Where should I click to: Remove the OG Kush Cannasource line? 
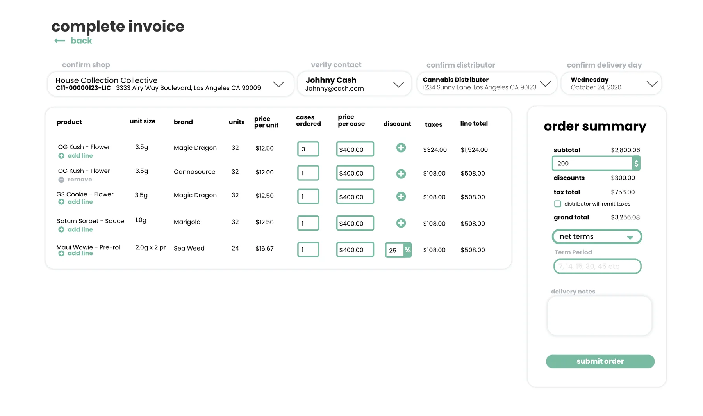click(x=75, y=180)
